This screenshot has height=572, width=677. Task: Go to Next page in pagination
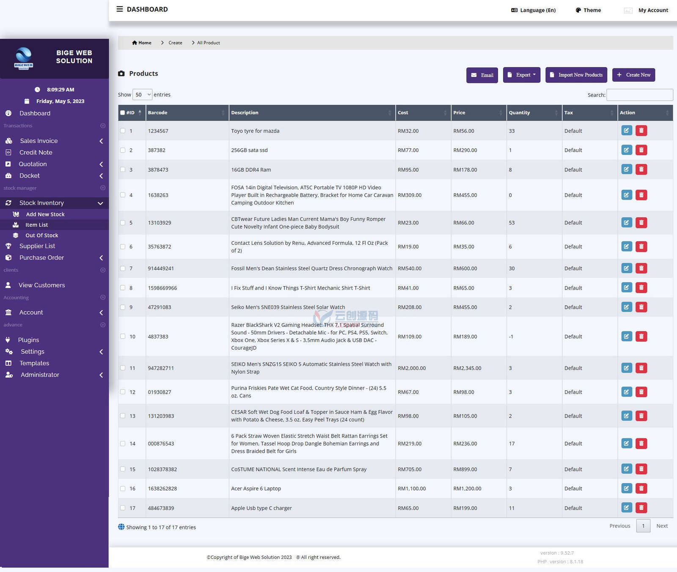tap(662, 526)
